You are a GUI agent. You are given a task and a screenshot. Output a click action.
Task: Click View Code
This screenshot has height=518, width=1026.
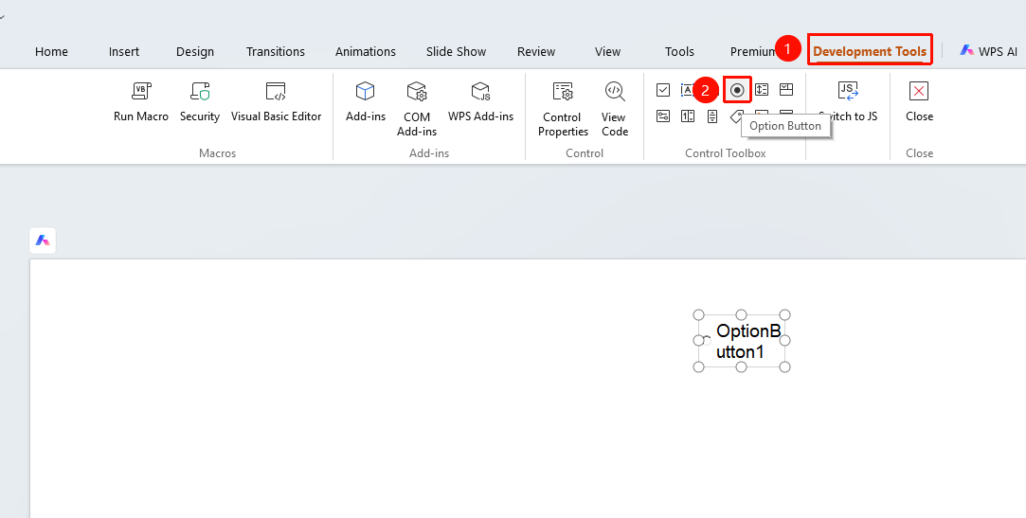pyautogui.click(x=615, y=109)
